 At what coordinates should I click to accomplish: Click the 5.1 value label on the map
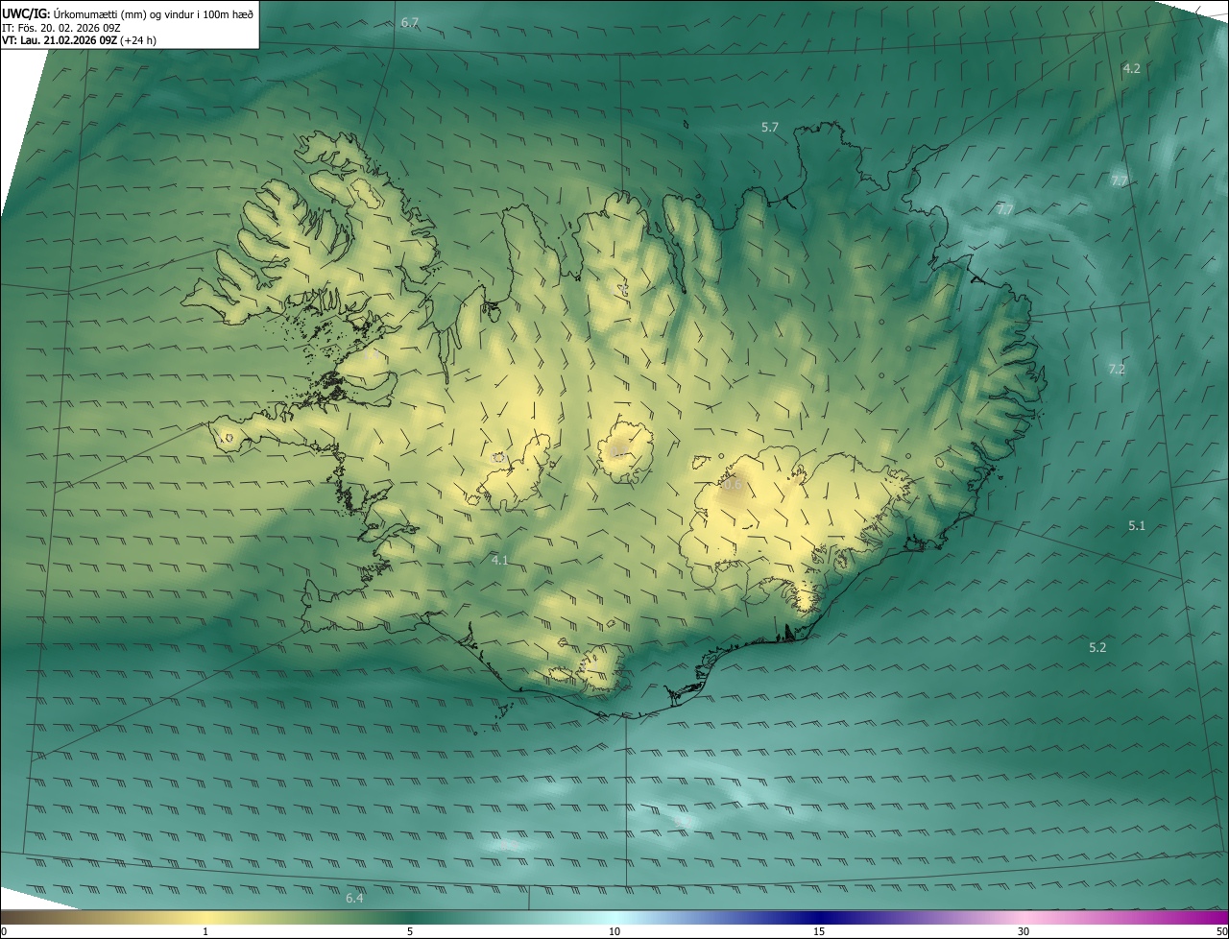[1137, 525]
